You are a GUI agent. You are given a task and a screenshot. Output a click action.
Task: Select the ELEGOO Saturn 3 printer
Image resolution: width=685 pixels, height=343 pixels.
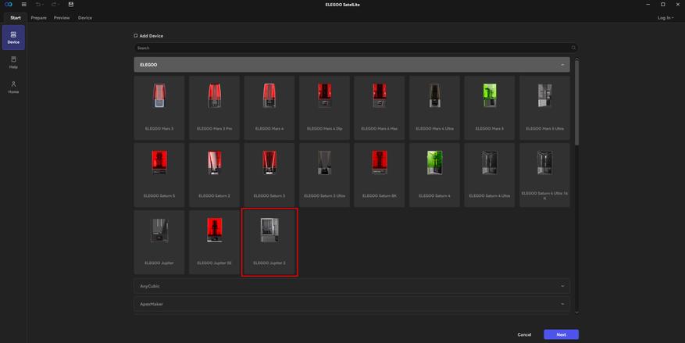(x=269, y=175)
